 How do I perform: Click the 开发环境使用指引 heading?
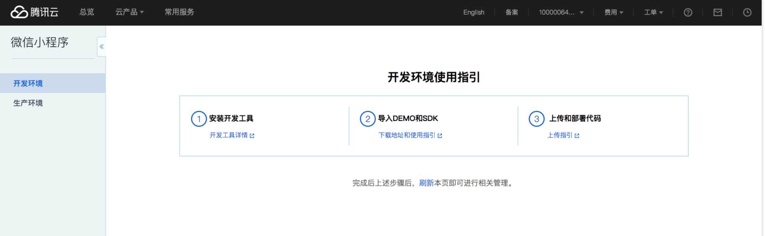click(x=434, y=77)
